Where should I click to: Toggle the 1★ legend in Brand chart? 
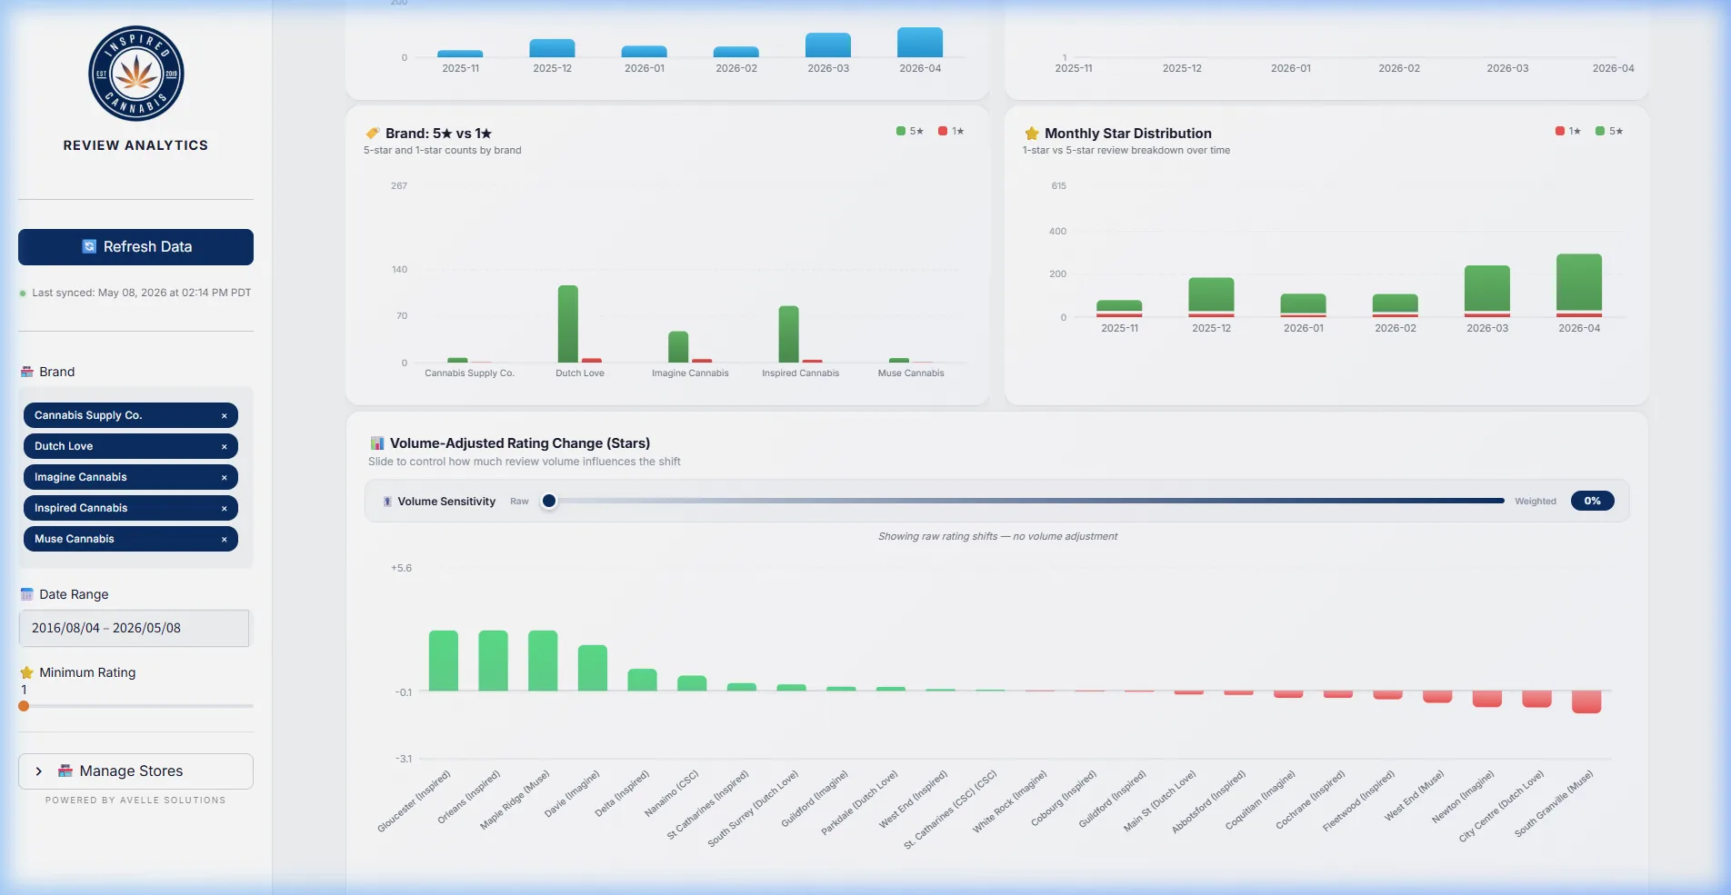coord(951,131)
